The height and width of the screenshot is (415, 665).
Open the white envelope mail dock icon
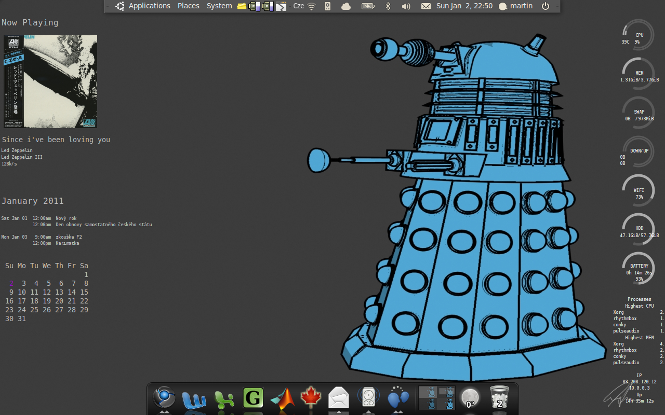click(339, 398)
